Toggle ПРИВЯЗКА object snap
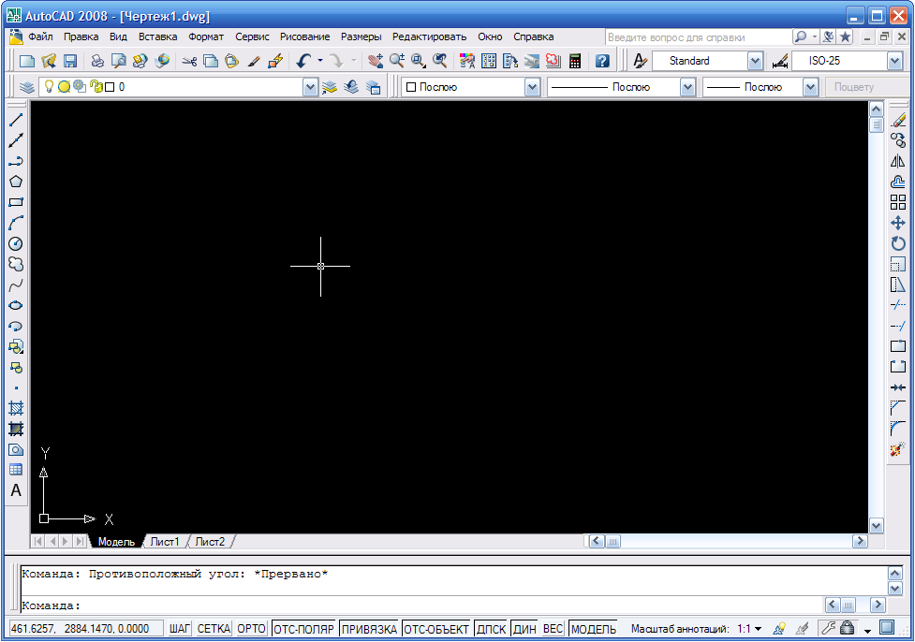This screenshot has height=642, width=915. [x=369, y=629]
